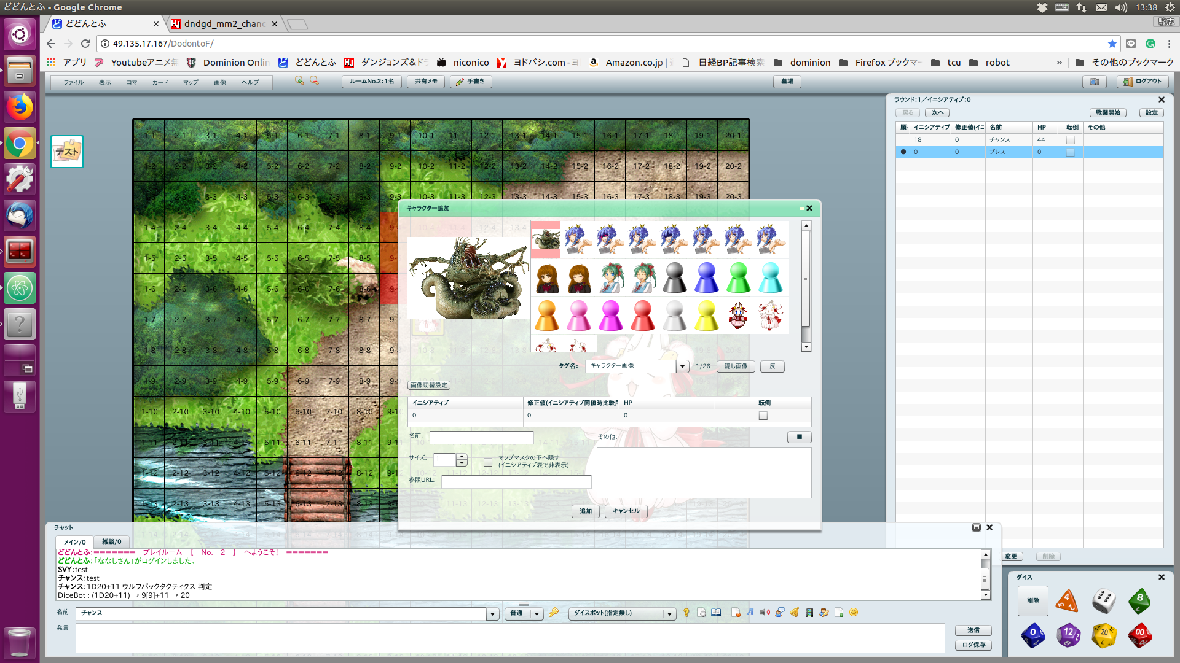Pick the orange 4-sided die

pyautogui.click(x=1067, y=600)
